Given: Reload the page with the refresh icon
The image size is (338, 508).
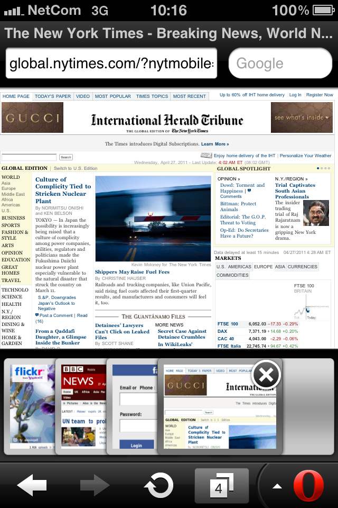Looking at the screenshot, I should click(x=159, y=486).
